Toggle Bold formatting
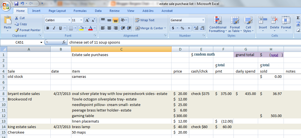Image resolution: width=301 pixels, height=138 pixels. pyautogui.click(x=48, y=28)
